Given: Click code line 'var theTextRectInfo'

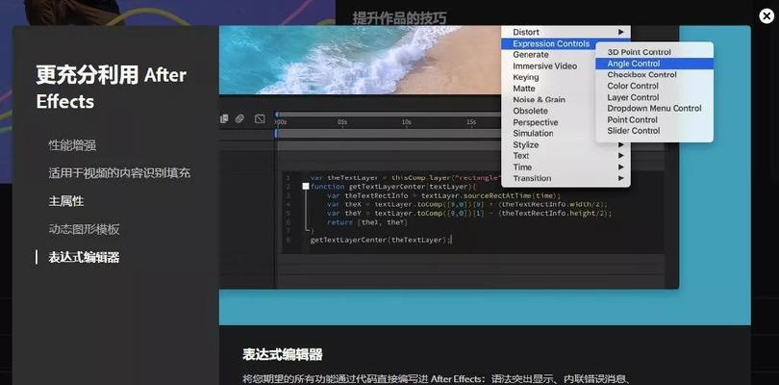Looking at the screenshot, I should tap(443, 195).
